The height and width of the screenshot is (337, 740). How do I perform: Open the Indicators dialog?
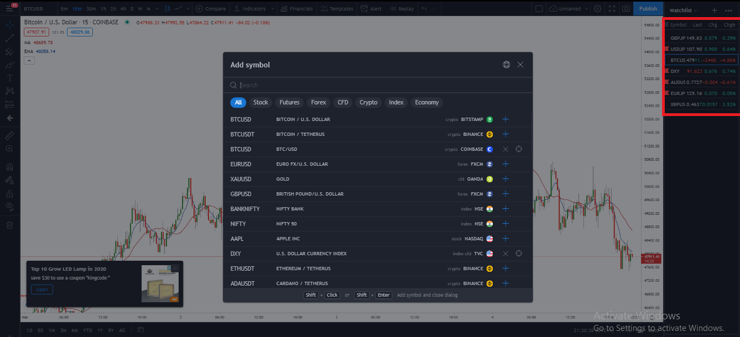(250, 9)
